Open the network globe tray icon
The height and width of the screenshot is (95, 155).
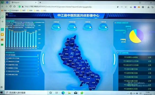coord(131,93)
